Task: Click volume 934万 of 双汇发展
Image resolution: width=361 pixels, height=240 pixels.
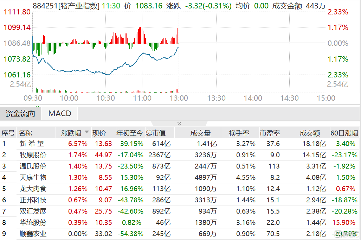Action: click(x=208, y=211)
